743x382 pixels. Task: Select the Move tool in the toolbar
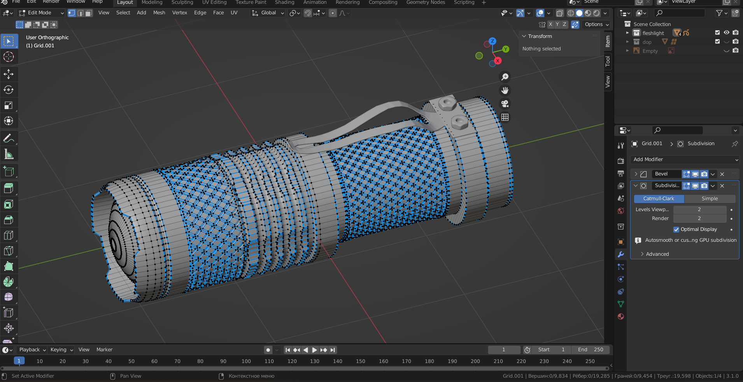(x=9, y=74)
